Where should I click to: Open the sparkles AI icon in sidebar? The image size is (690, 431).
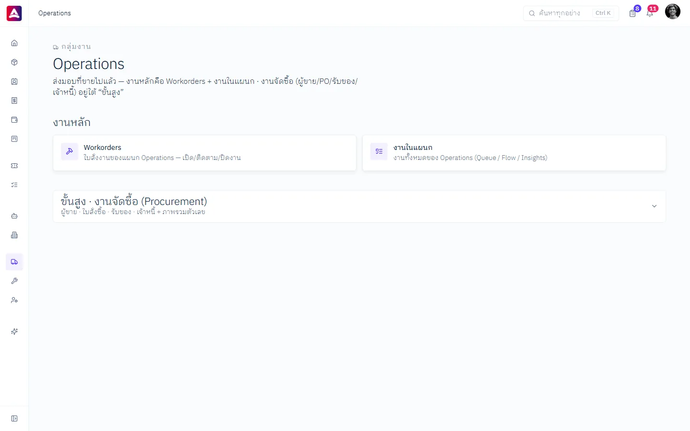point(14,331)
